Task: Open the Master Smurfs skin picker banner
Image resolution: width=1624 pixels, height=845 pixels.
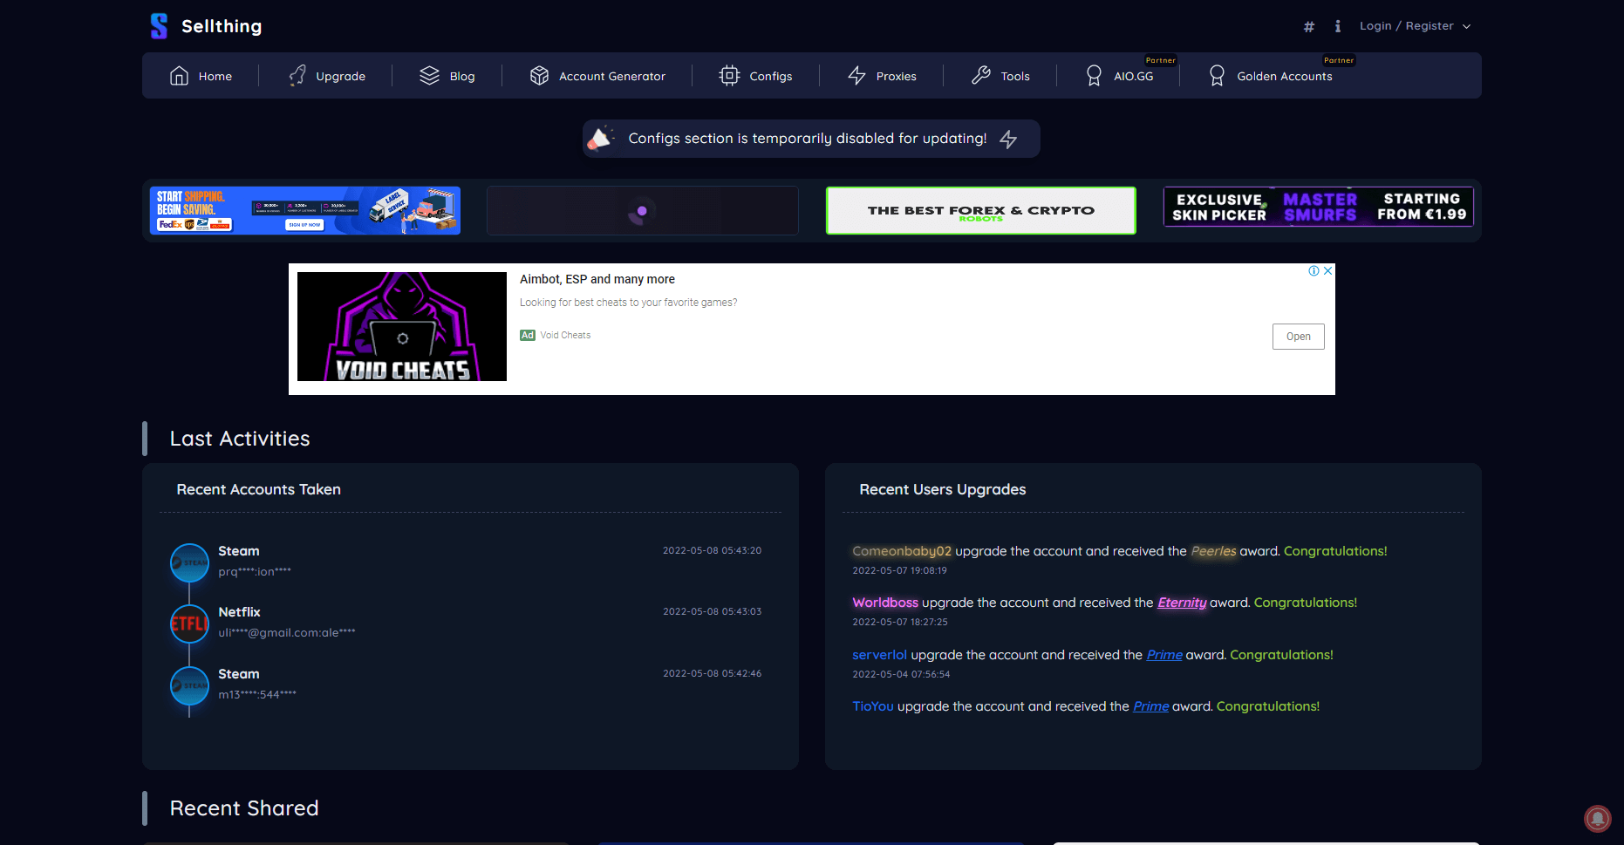Action: [1318, 207]
